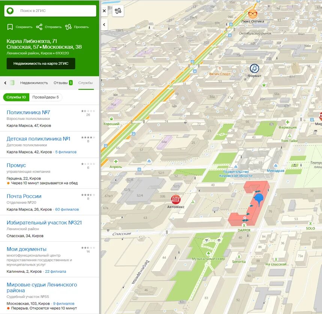Click the DAPPER scissors icon on map
Image resolution: width=322 pixels, height=314 pixels.
click(244, 225)
